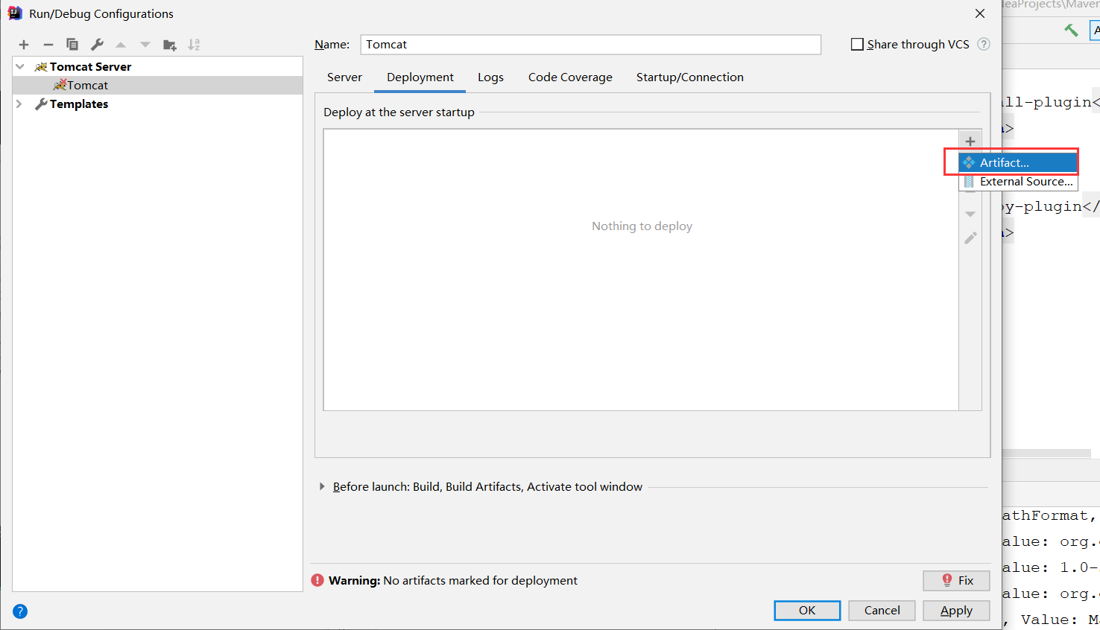Move configuration down in toolbar

[145, 45]
